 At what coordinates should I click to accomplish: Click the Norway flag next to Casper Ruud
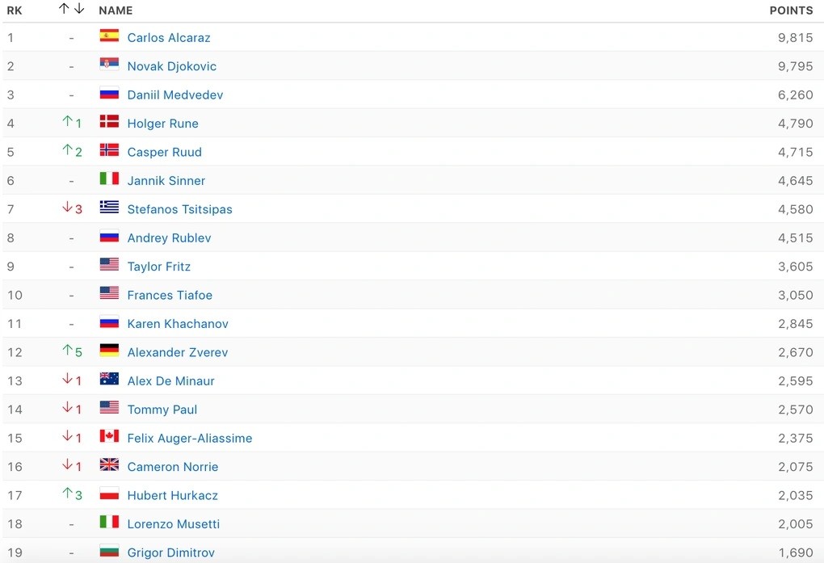[109, 150]
